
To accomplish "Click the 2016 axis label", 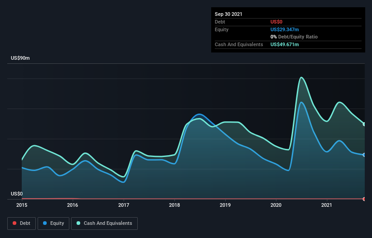I will pos(72,205).
